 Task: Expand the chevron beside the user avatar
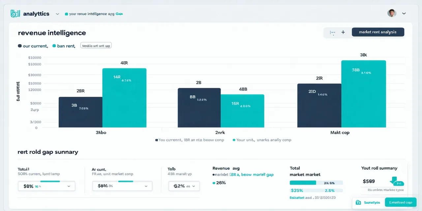point(404,14)
